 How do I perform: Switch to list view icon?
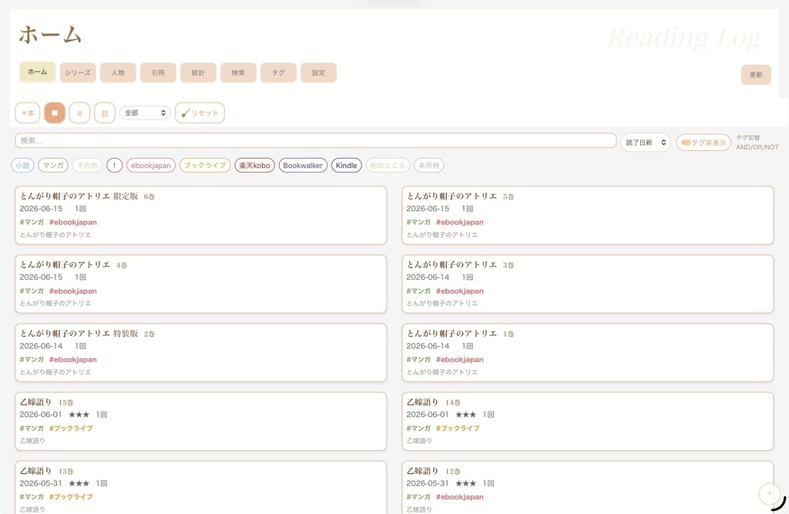pos(79,113)
